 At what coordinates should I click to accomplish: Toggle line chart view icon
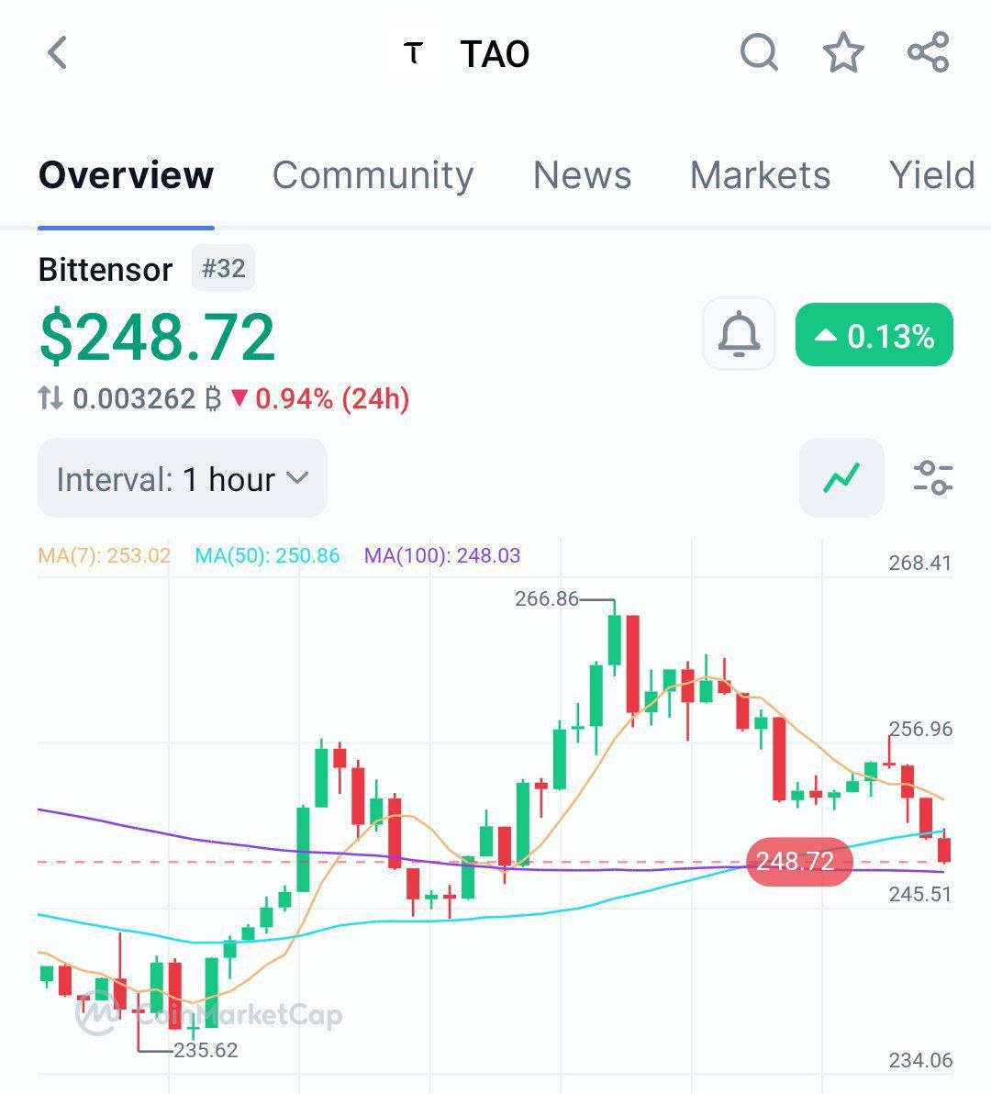841,478
